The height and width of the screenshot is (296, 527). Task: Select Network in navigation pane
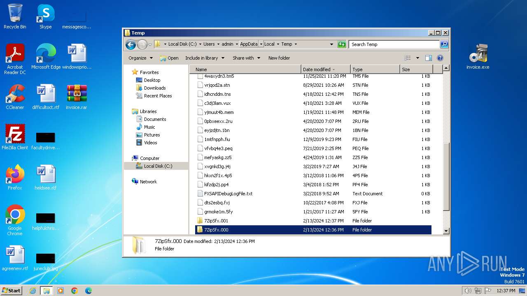point(148,182)
